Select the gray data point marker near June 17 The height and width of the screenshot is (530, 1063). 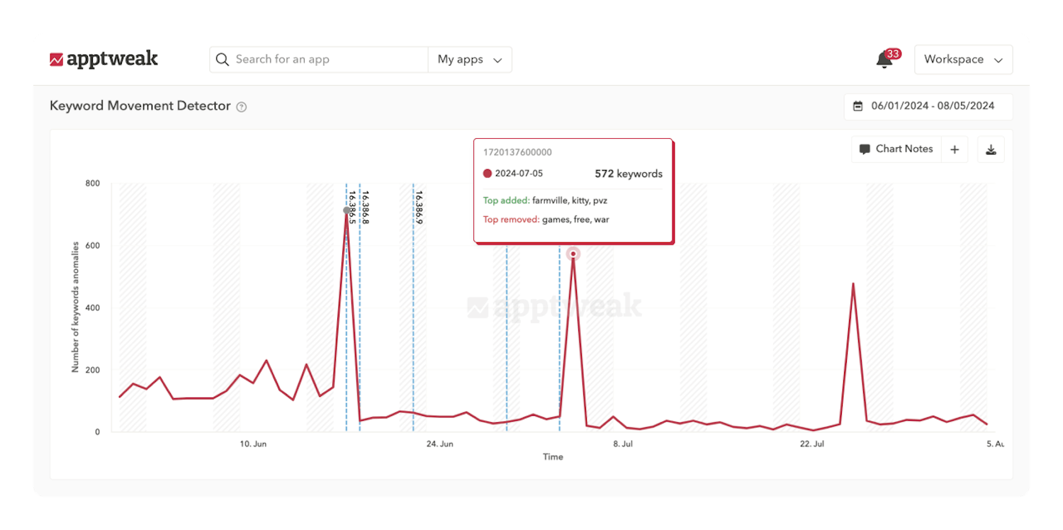(x=347, y=210)
